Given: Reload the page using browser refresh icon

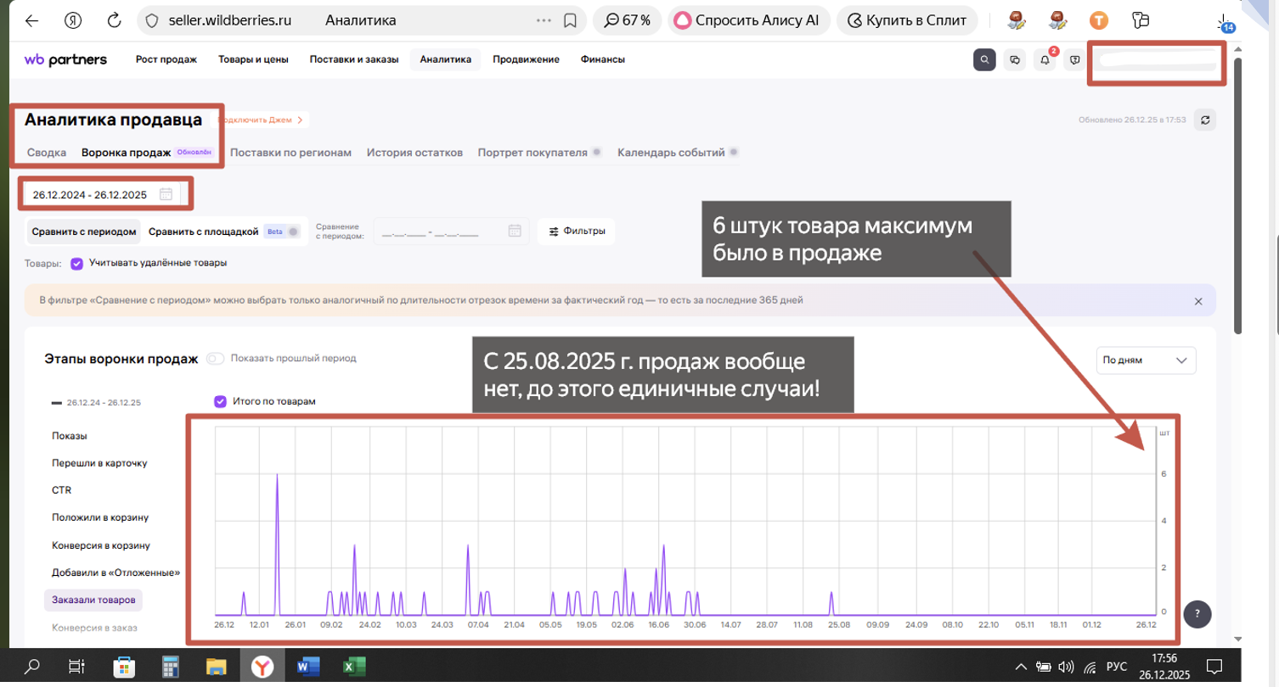Looking at the screenshot, I should 114,20.
